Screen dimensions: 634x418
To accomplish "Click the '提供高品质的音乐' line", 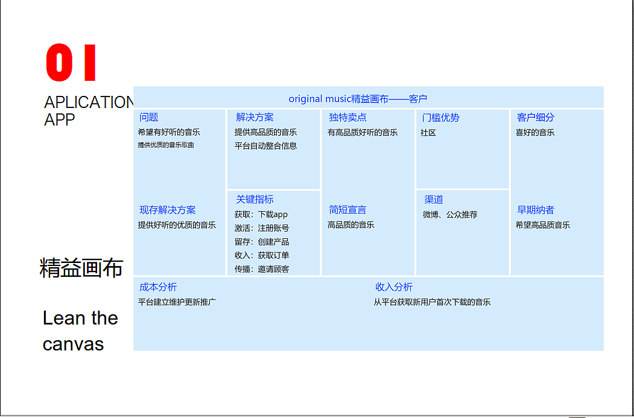I will point(265,132).
